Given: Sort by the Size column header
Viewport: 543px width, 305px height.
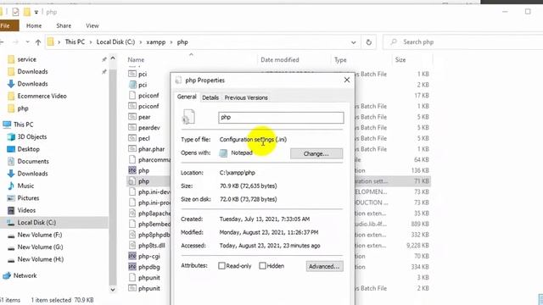Looking at the screenshot, I should (400, 60).
